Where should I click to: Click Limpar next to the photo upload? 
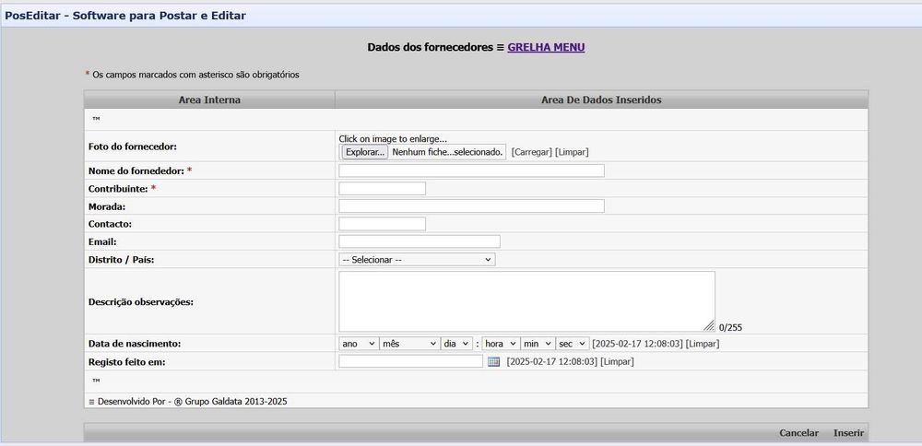(572, 152)
